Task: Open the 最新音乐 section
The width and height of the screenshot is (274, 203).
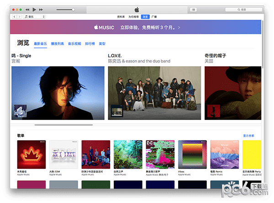Action: (x=40, y=44)
